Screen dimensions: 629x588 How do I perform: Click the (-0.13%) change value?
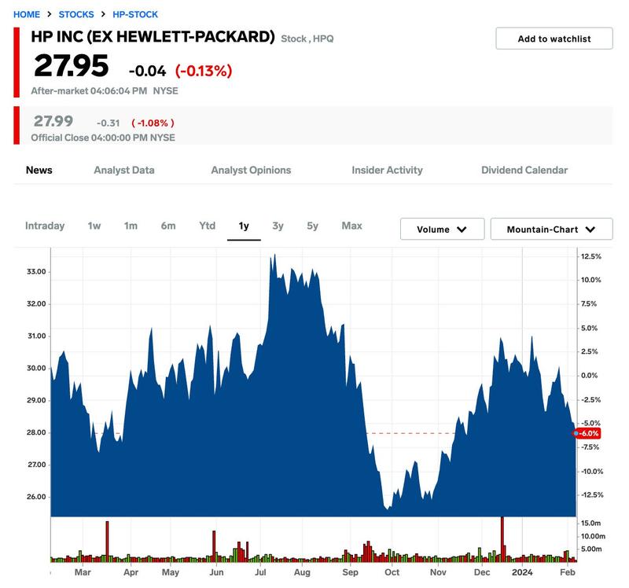coord(204,71)
